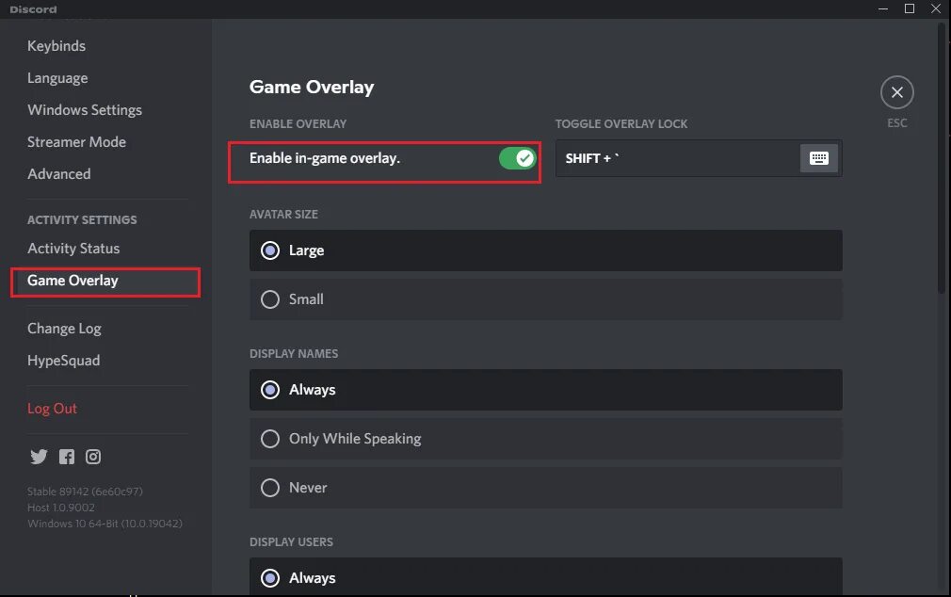Open Windows Settings section
This screenshot has width=951, height=597.
85,110
